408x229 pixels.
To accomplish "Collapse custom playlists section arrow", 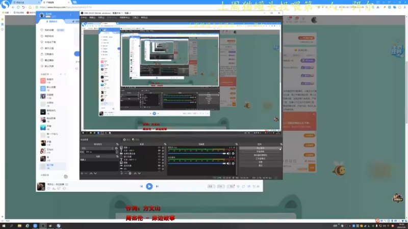I will [65, 74].
